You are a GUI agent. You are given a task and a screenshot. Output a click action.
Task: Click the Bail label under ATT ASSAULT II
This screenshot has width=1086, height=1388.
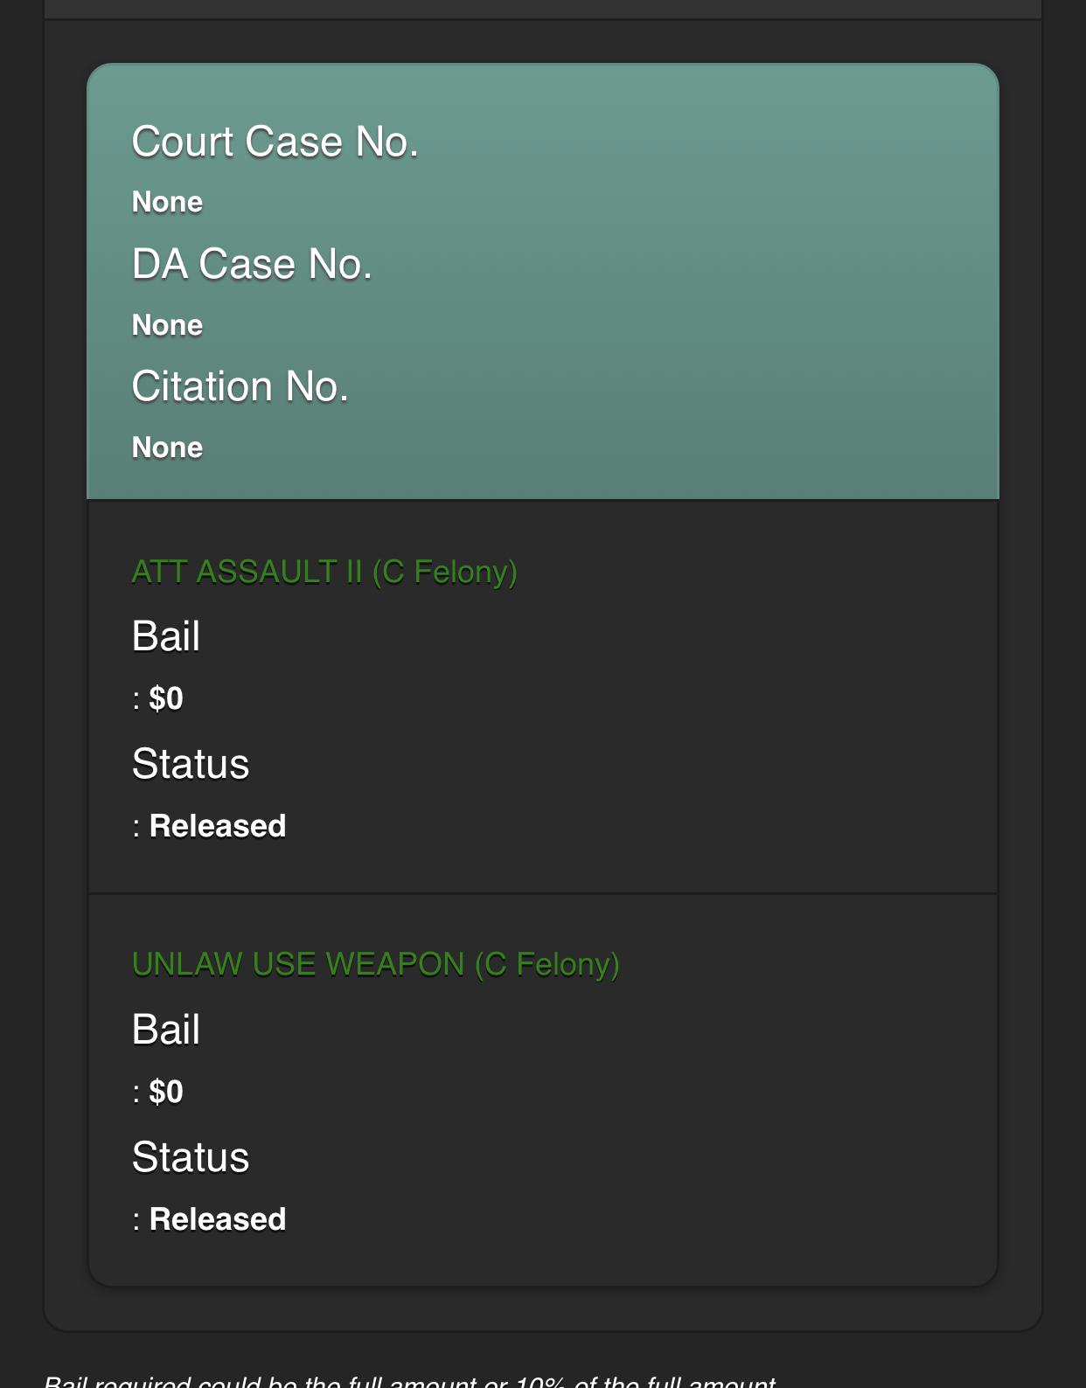click(x=165, y=636)
